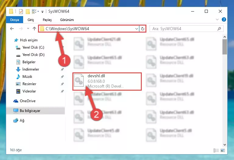Image resolution: width=234 pixels, height=160 pixels.
Task: Select the devshl.dll file
Action: [107, 82]
